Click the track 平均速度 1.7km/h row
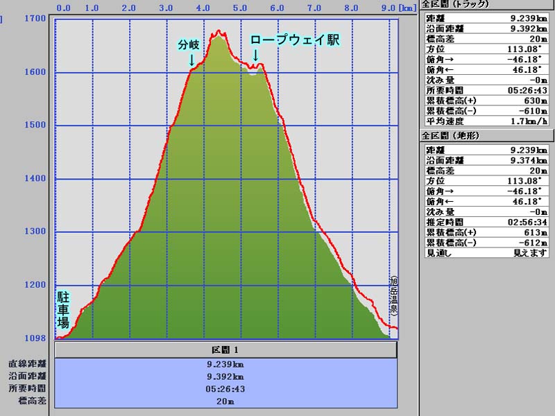The image size is (555, 416). pyautogui.click(x=487, y=121)
